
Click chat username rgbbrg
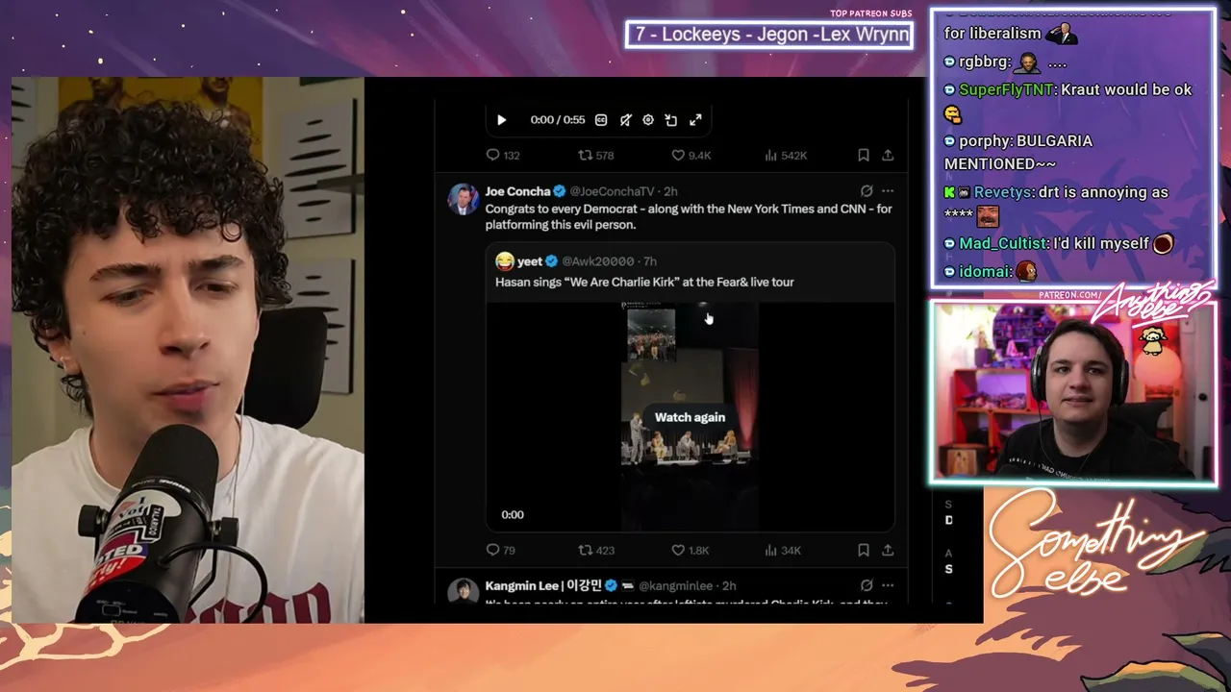coord(983,62)
